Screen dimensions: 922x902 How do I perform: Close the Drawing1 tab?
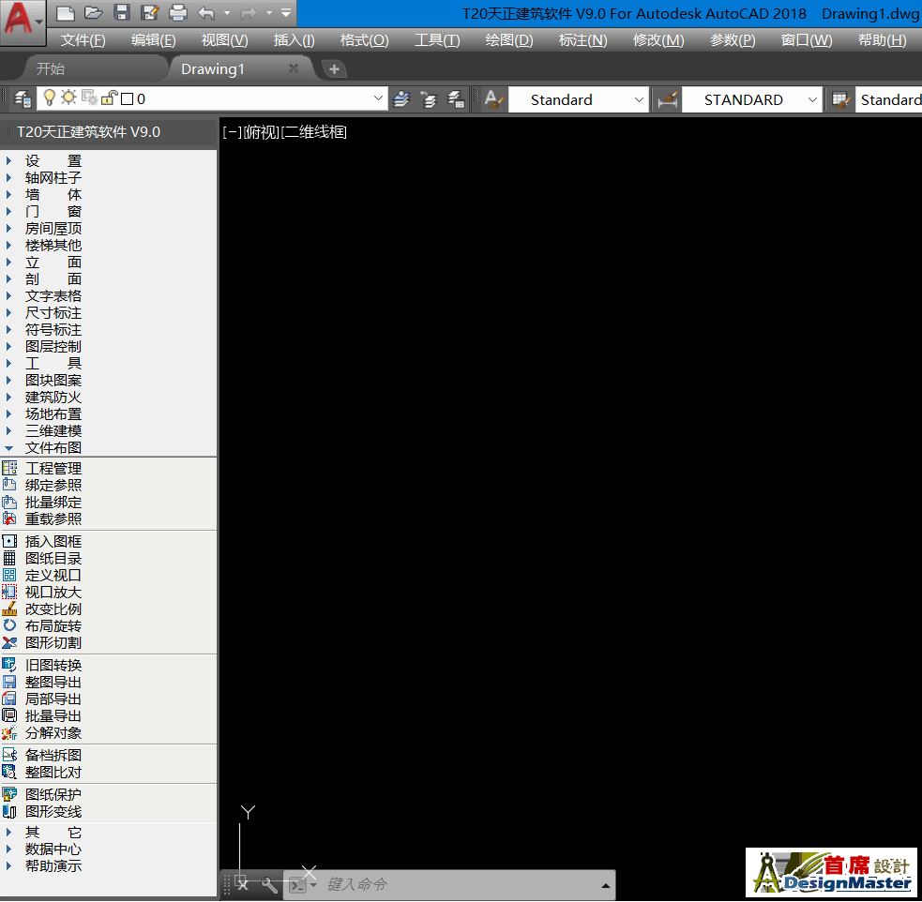294,68
